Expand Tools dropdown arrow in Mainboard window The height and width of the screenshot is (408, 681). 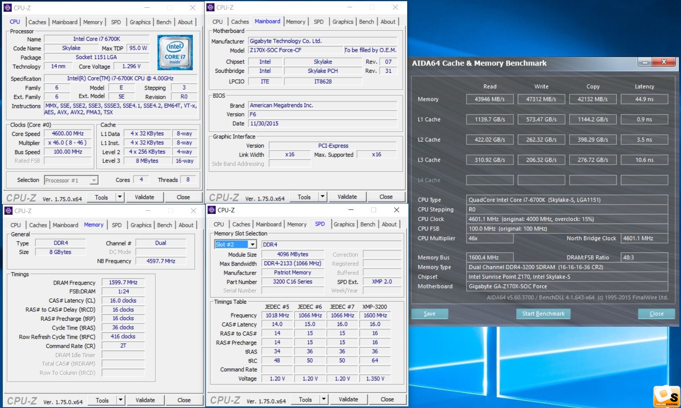pyautogui.click(x=322, y=197)
